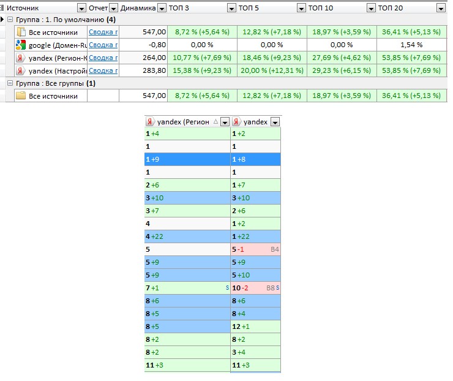Click the grid menu icon left of Источник
The image size is (453, 381).
[x=2, y=8]
